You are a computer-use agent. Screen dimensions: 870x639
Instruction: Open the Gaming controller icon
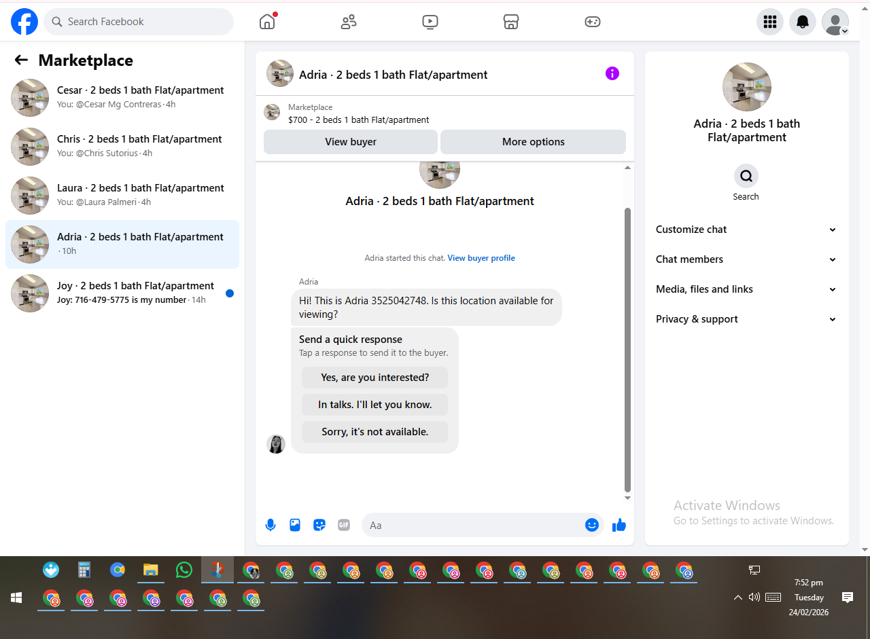593,22
